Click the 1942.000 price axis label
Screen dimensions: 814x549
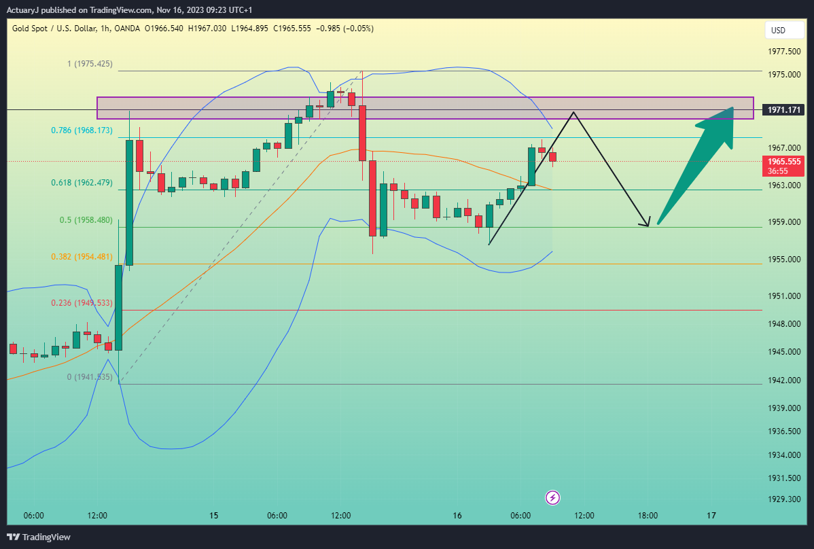pos(784,380)
